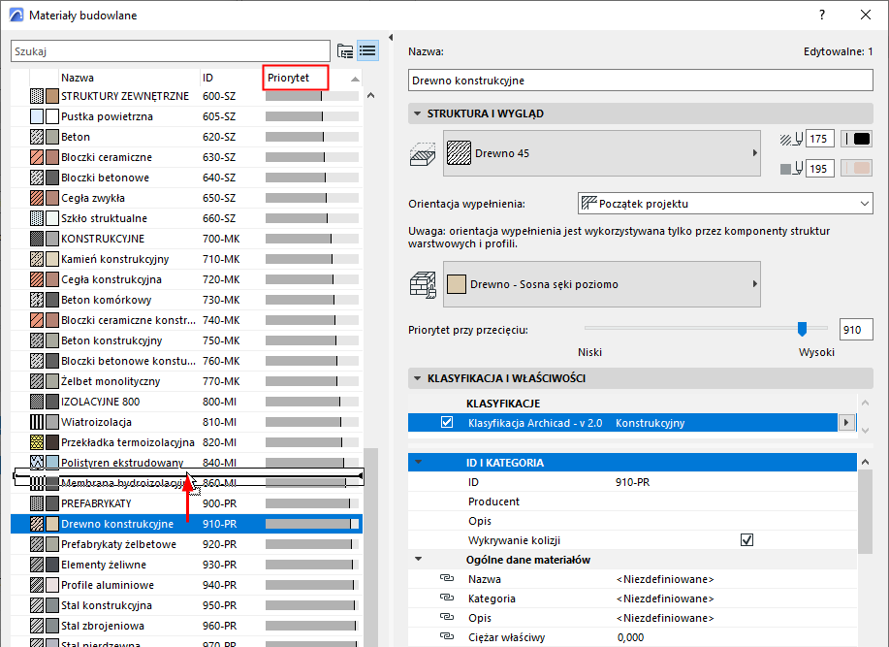Click Elementy żeliwne row name
Screen dimensions: 889x647
click(x=104, y=565)
